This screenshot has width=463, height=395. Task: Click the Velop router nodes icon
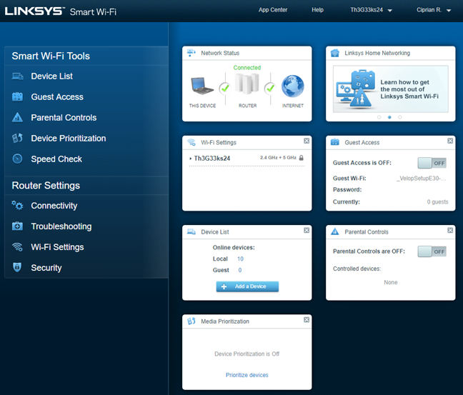(247, 84)
